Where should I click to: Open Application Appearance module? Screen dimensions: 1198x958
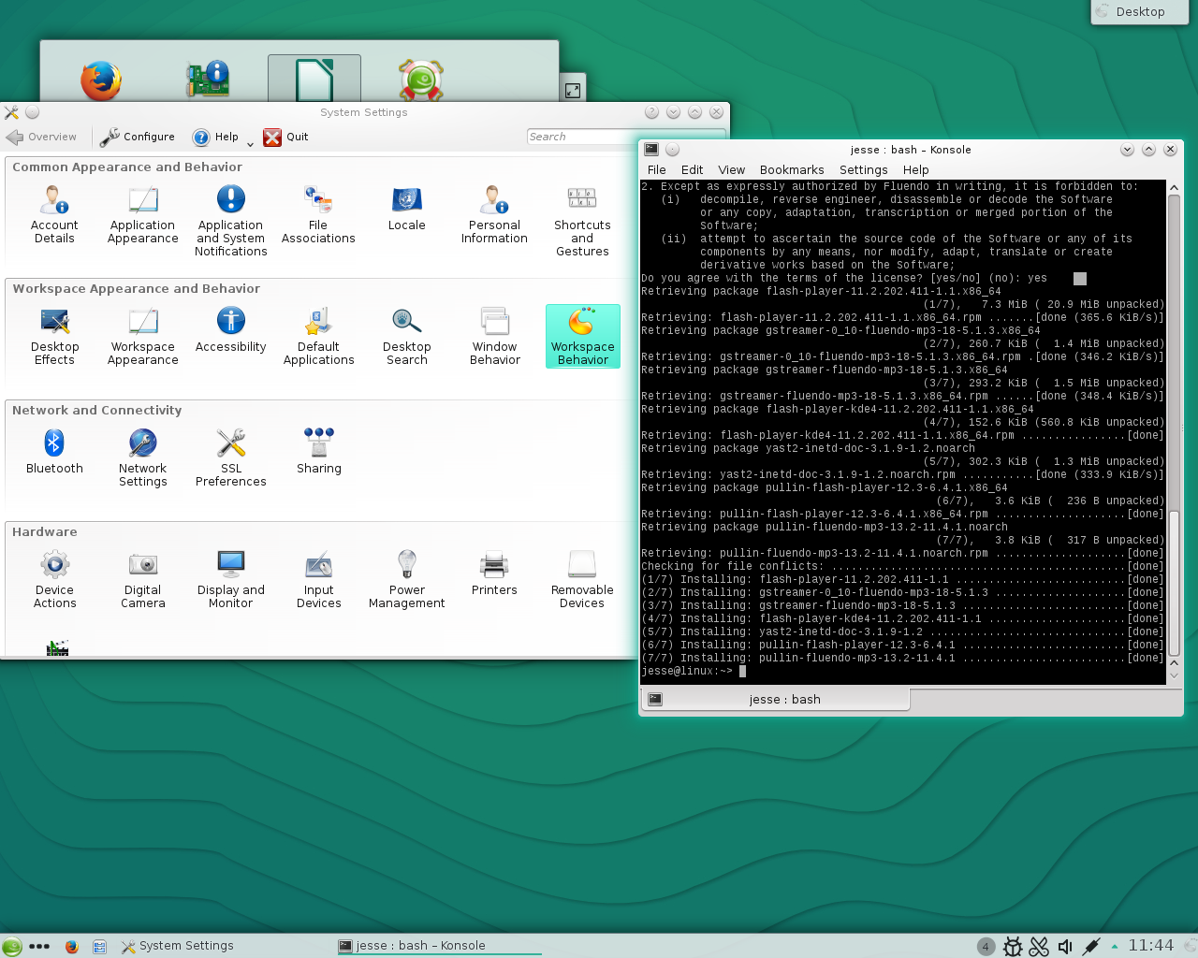[x=142, y=214]
